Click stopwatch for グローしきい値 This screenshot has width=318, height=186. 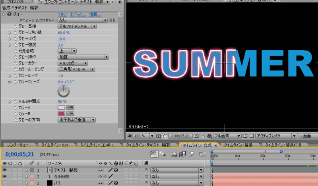click(x=16, y=33)
